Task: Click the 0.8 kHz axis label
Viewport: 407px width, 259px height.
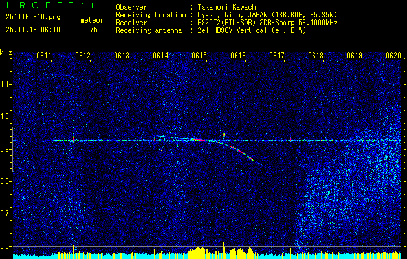Action: tap(6, 181)
